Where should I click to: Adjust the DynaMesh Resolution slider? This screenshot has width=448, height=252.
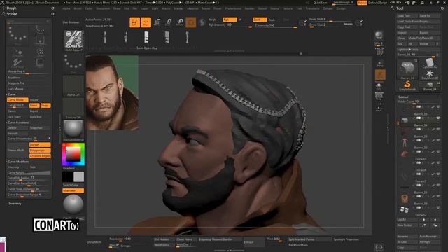[x=130, y=239]
